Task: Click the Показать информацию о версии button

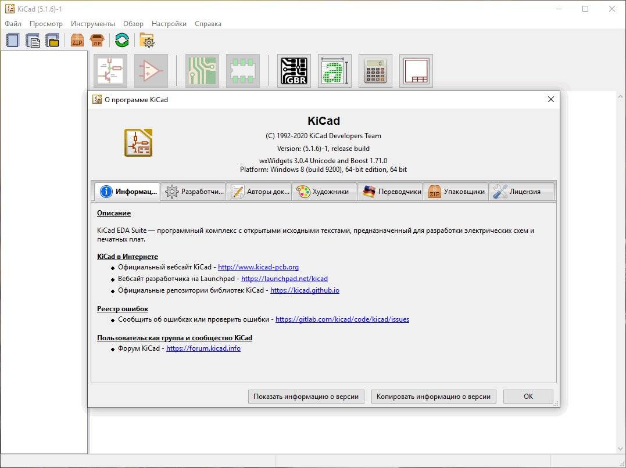Action: click(x=306, y=397)
